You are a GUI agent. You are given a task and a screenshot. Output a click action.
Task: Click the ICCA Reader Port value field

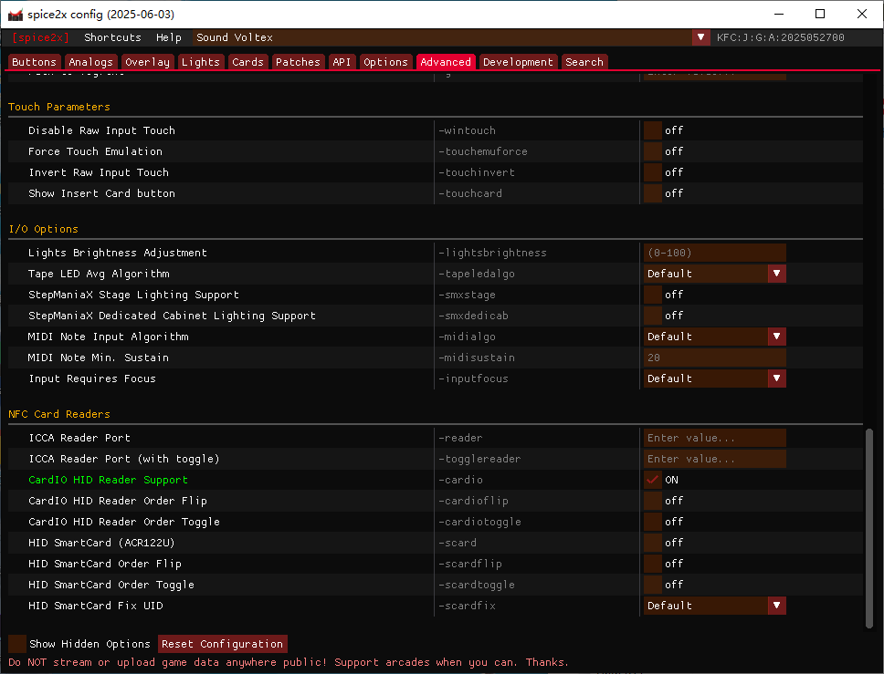coord(714,438)
